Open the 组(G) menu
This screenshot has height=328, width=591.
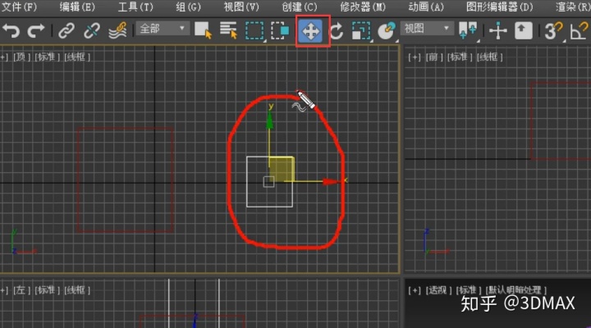[189, 7]
